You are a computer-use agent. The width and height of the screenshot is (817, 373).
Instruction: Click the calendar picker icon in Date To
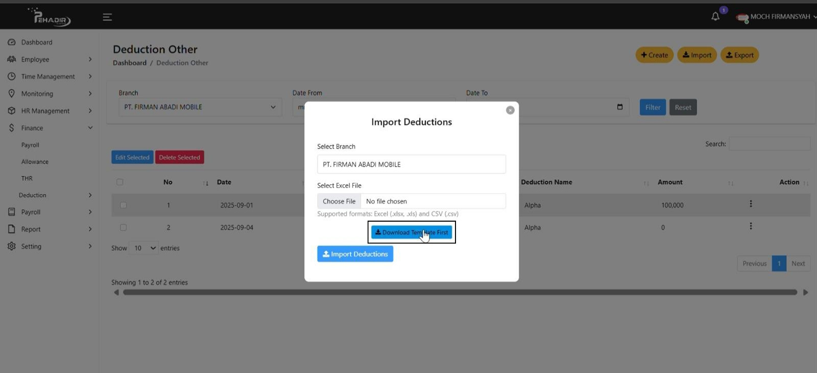tap(620, 106)
